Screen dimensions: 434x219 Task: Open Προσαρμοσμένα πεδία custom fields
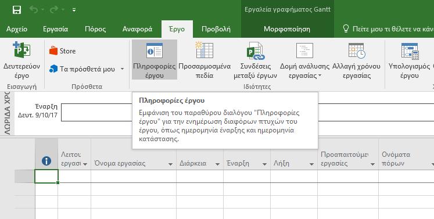tap(205, 60)
